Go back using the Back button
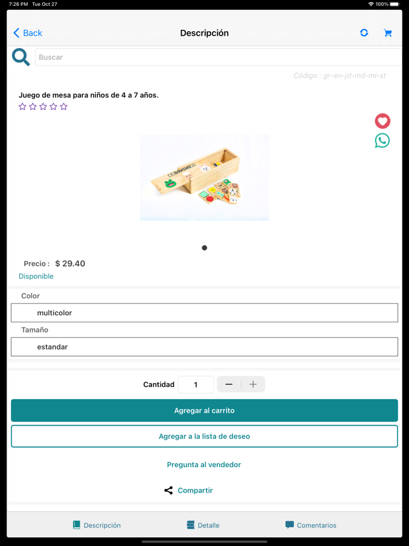 (27, 33)
